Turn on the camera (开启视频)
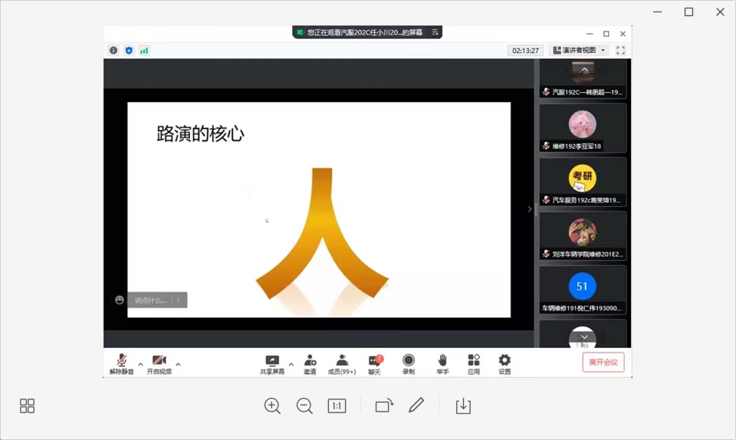The height and width of the screenshot is (440, 736). coord(159,363)
